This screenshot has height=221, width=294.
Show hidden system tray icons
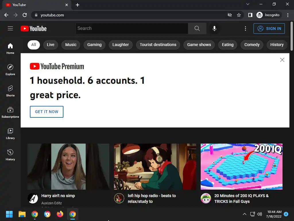point(245,214)
